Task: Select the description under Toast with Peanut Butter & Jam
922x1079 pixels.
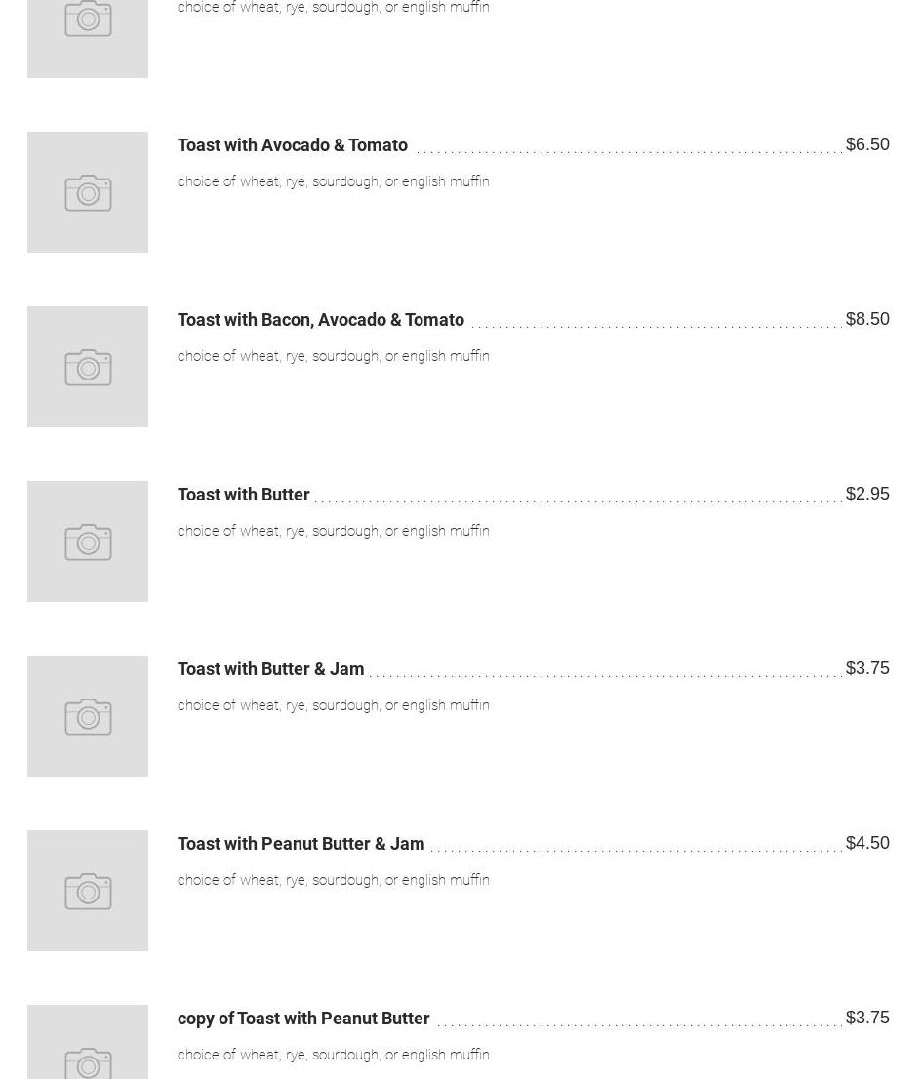Action: pyautogui.click(x=334, y=880)
